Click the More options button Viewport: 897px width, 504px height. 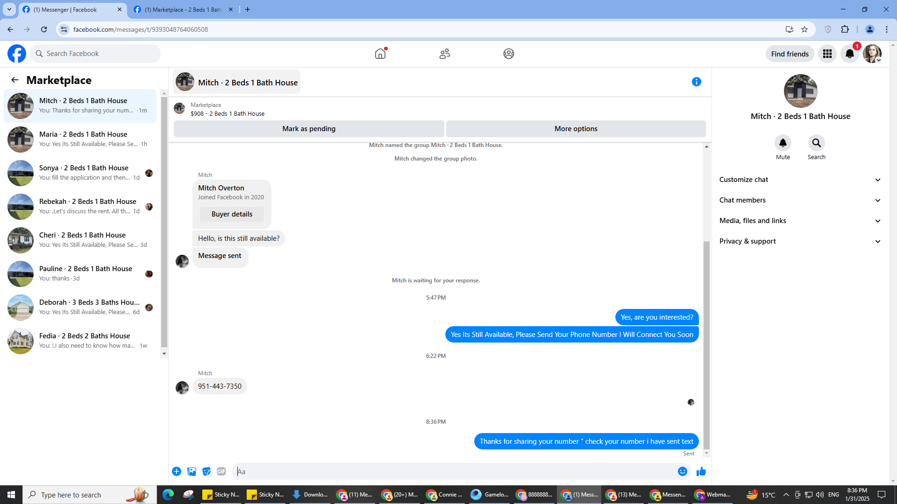click(576, 129)
